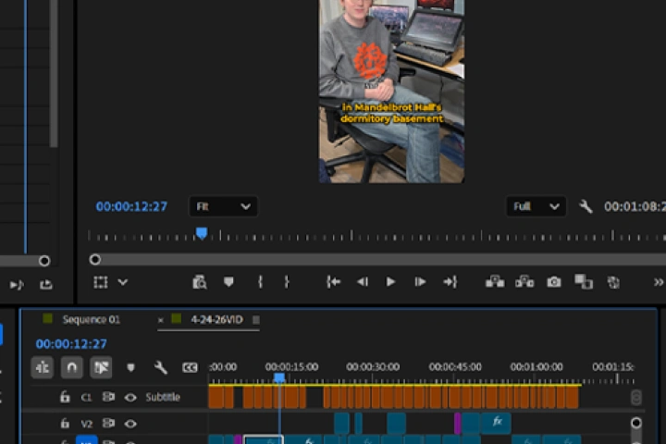Screen dimensions: 666x444
Task: Click Mark In bracket button
Action: [x=260, y=282]
